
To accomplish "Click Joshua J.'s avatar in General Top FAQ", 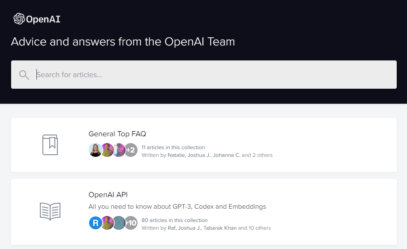I will (x=107, y=150).
